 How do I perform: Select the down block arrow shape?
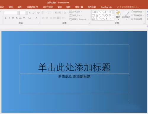110,15
